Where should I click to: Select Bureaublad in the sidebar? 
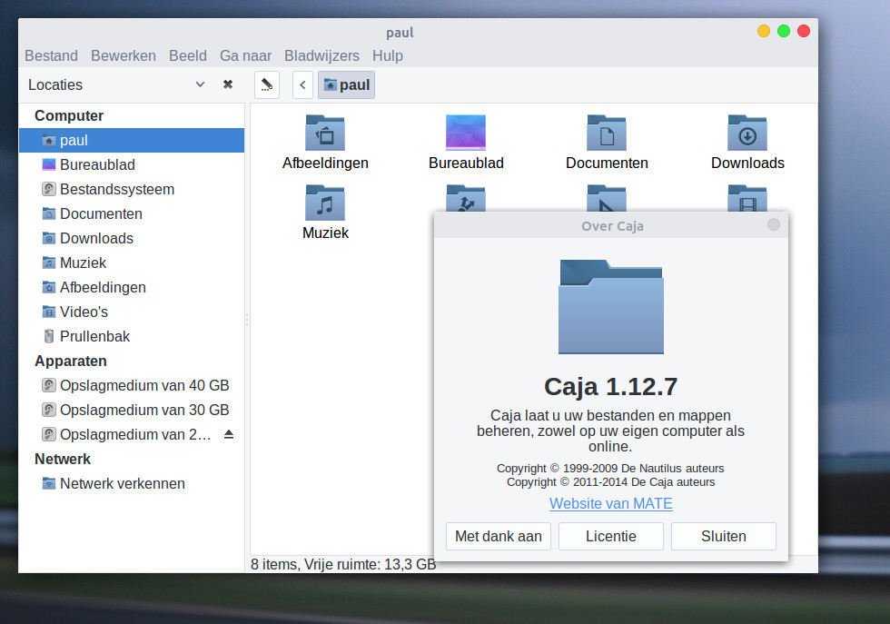(132, 164)
